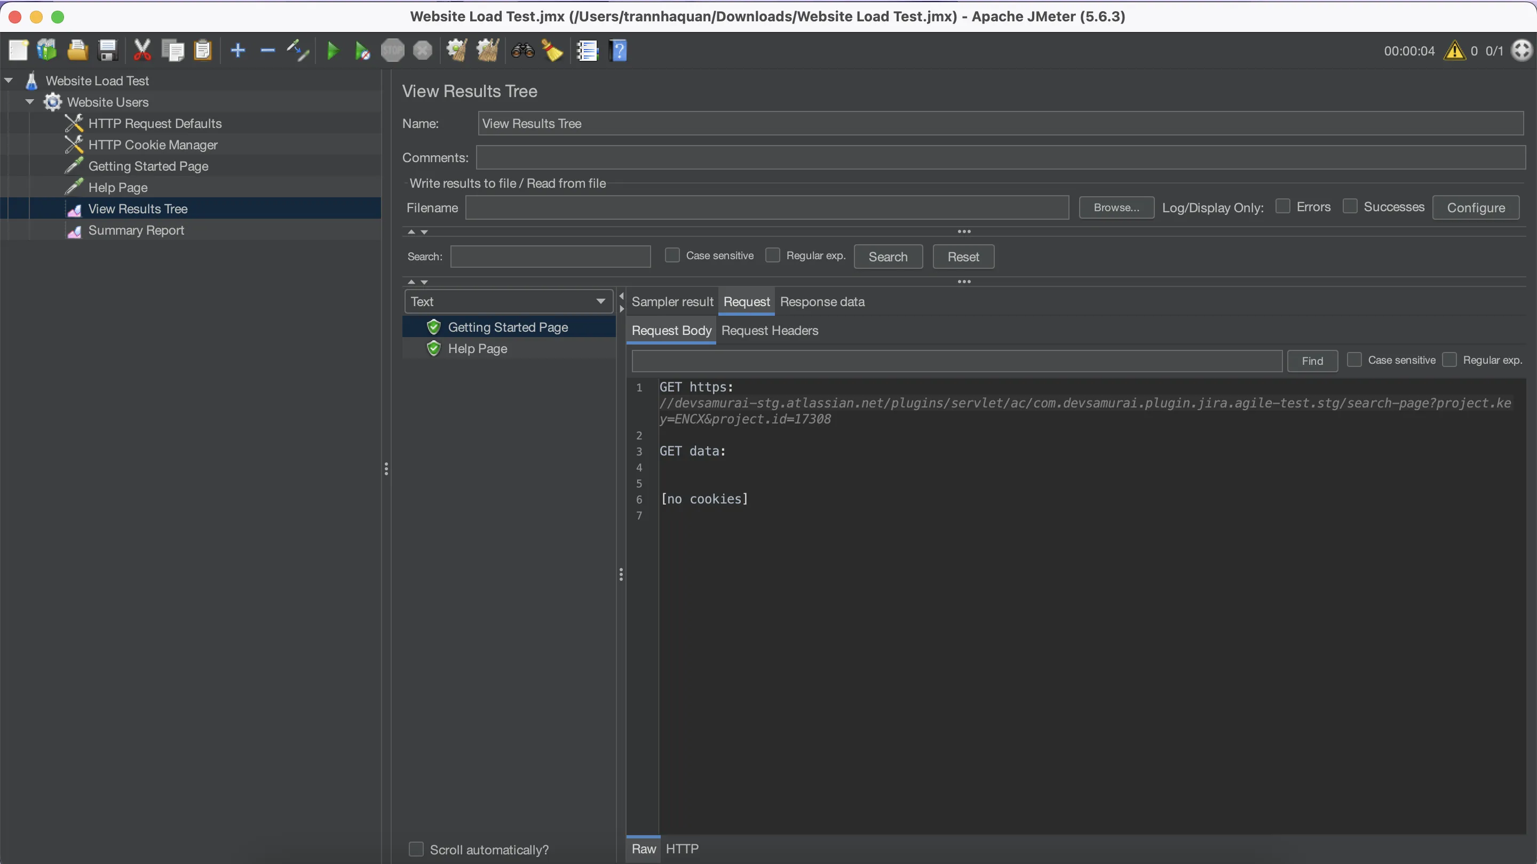Open the Function Helper list icon

pos(587,51)
